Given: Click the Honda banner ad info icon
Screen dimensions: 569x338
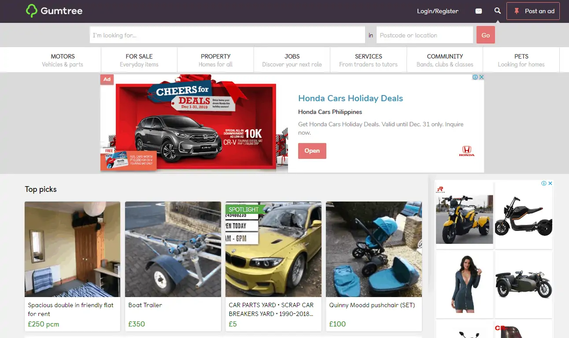Looking at the screenshot, I should (x=475, y=77).
